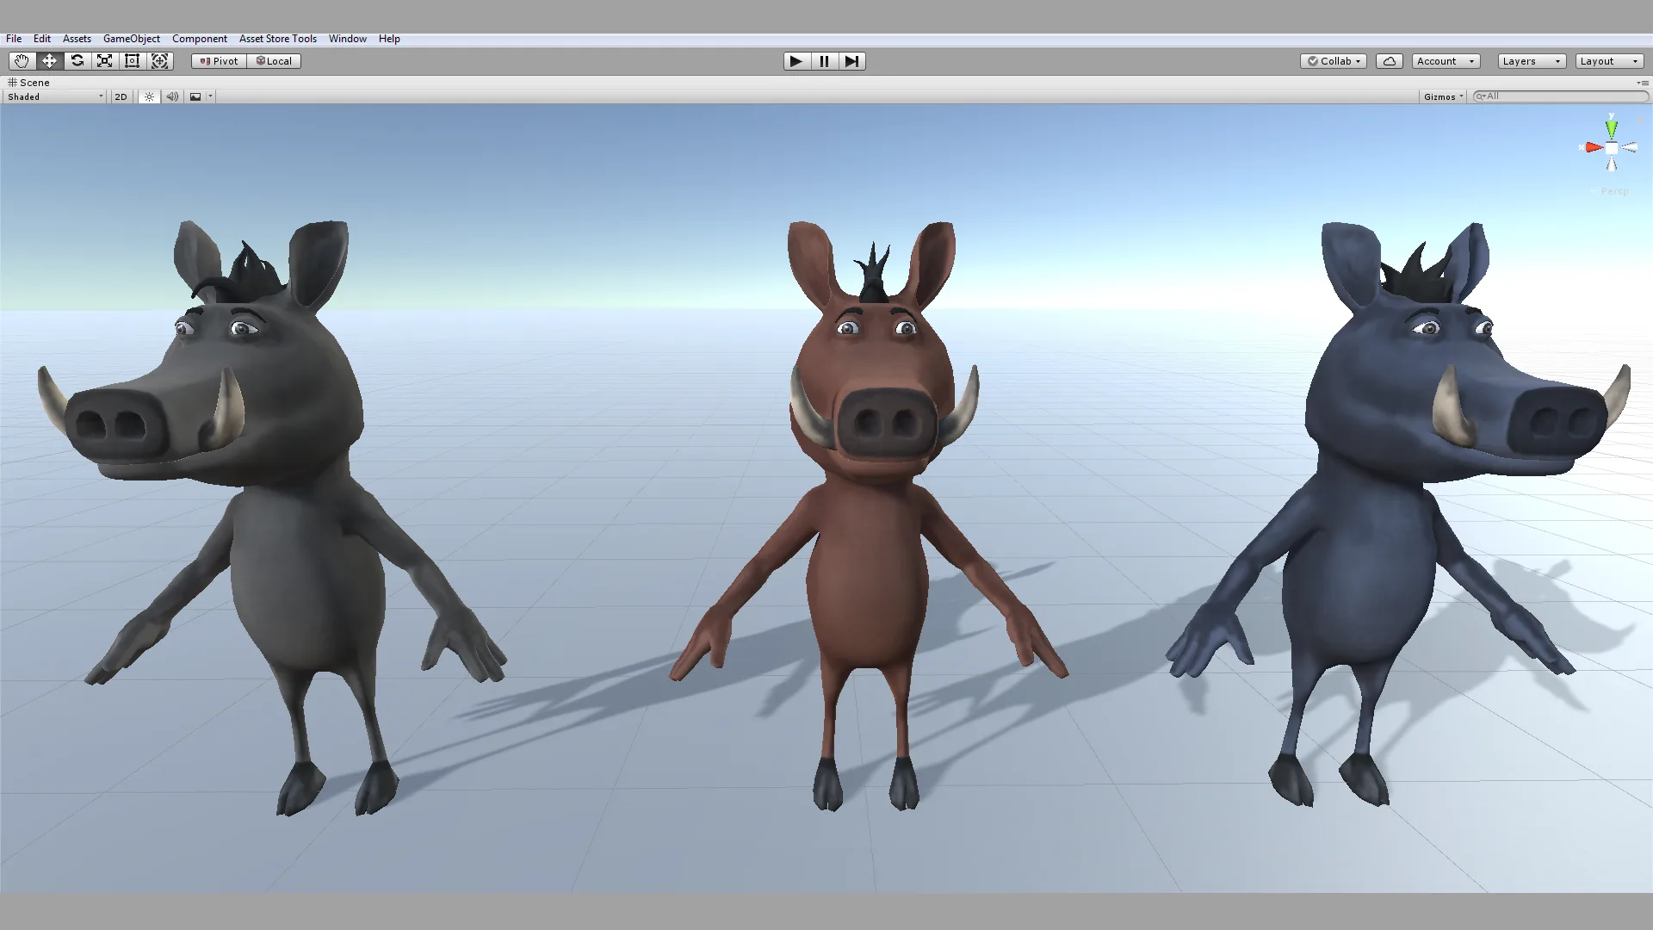Select the Rect transform tool

point(132,61)
